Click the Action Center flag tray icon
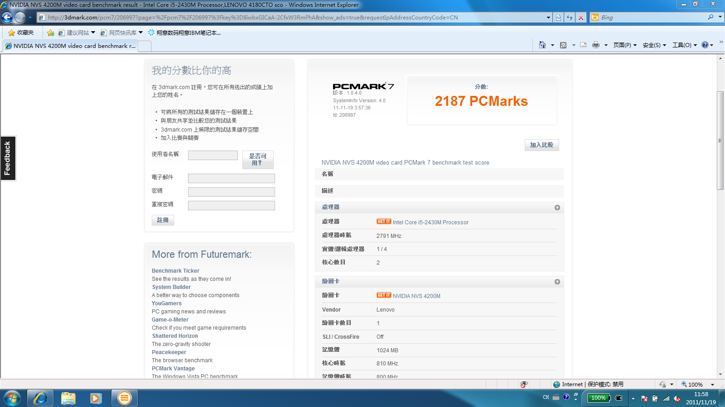This screenshot has height=407, width=725. [x=644, y=398]
